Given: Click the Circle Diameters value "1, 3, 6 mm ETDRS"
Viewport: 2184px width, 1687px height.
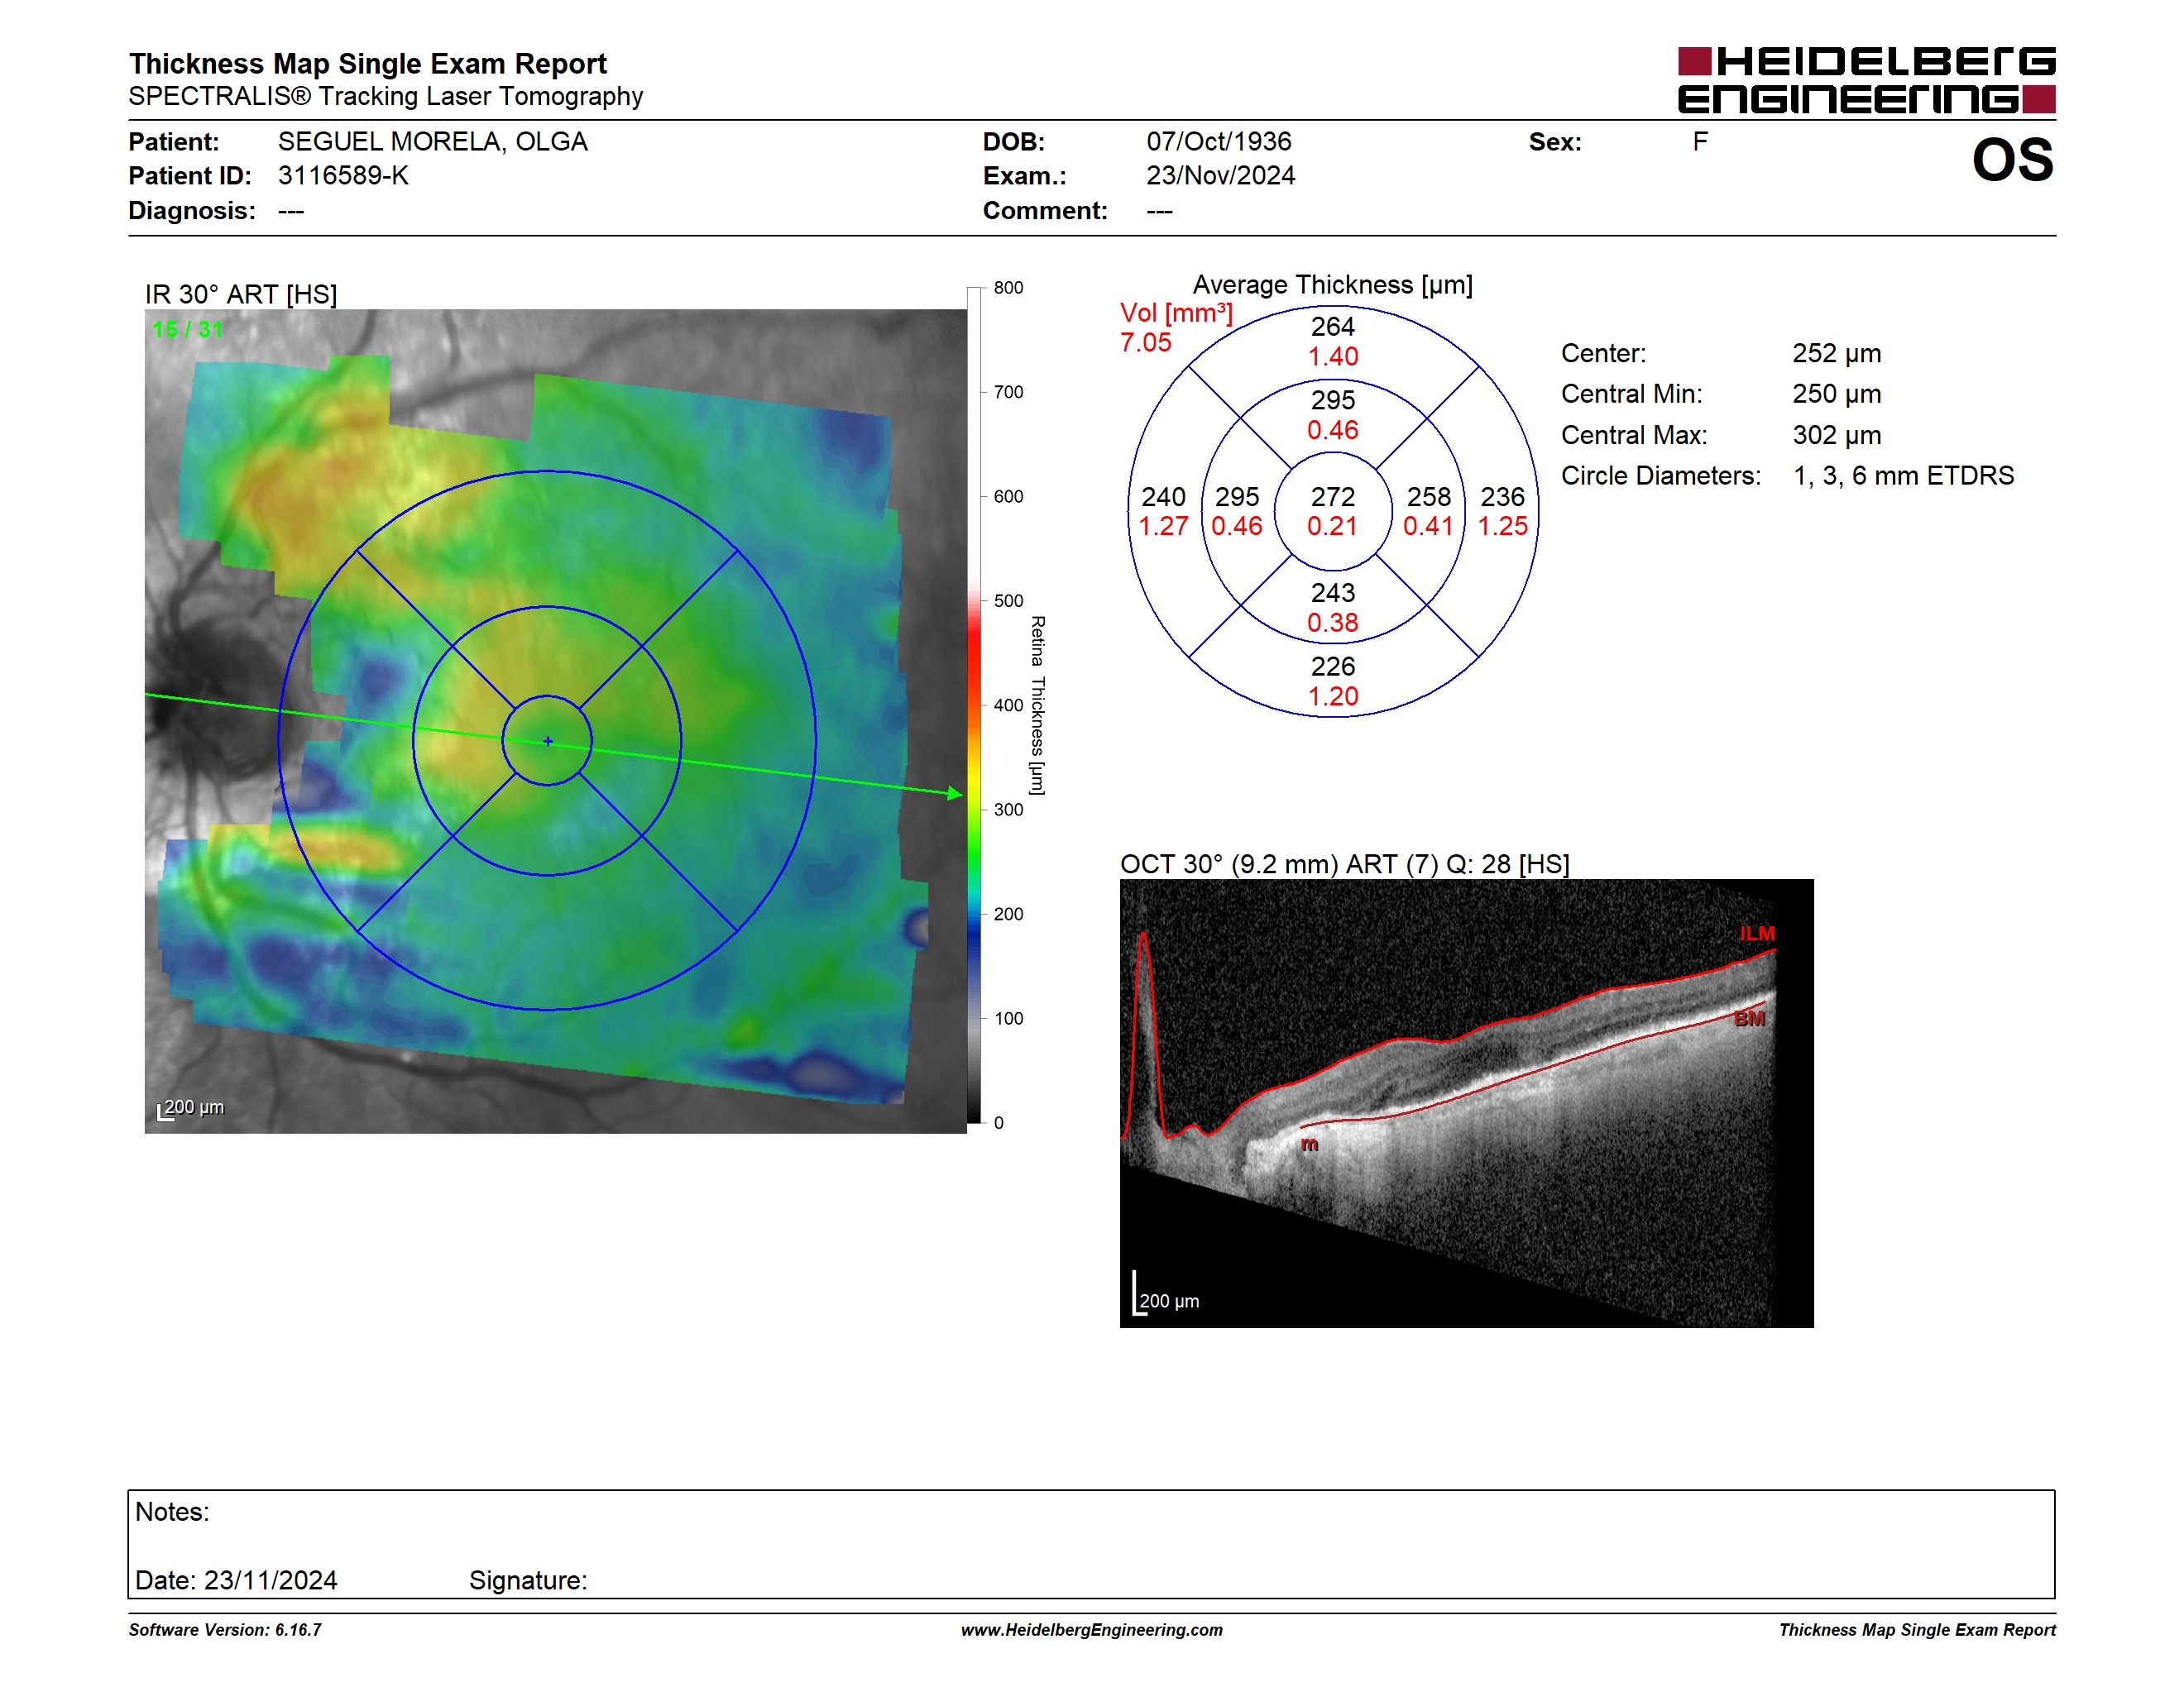Looking at the screenshot, I should (x=1903, y=476).
